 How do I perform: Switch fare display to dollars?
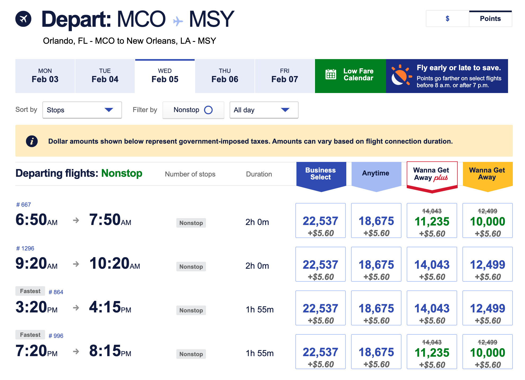coord(447,19)
